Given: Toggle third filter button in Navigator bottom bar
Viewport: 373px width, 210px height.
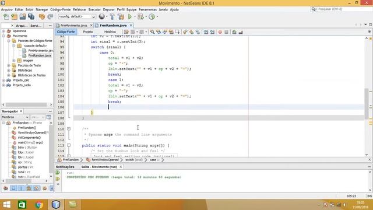Looking at the screenshot, I should click(21, 188).
